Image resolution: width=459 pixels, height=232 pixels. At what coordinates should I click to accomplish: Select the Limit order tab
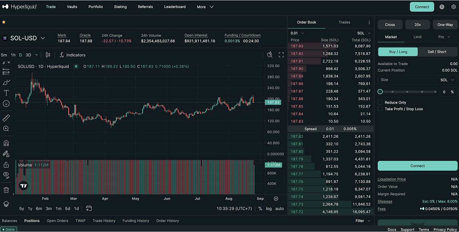(x=417, y=37)
